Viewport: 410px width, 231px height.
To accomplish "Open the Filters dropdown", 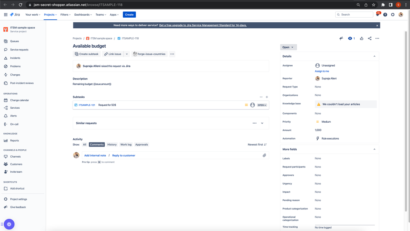I will click(65, 15).
